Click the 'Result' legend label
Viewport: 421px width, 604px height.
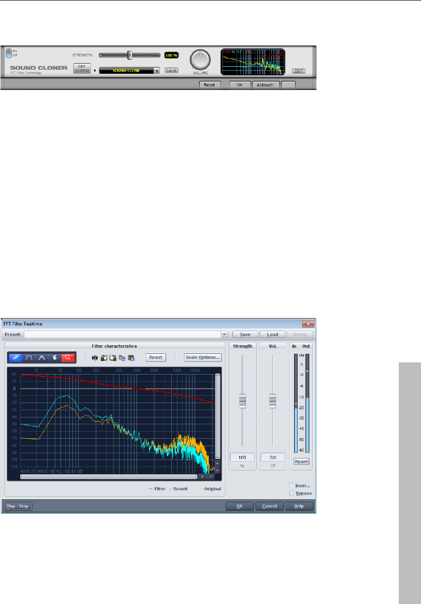pyautogui.click(x=180, y=489)
